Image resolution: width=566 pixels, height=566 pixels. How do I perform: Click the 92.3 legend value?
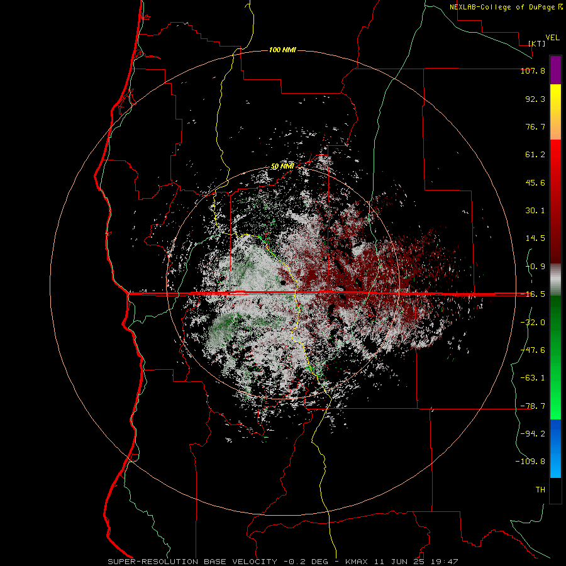pos(535,99)
